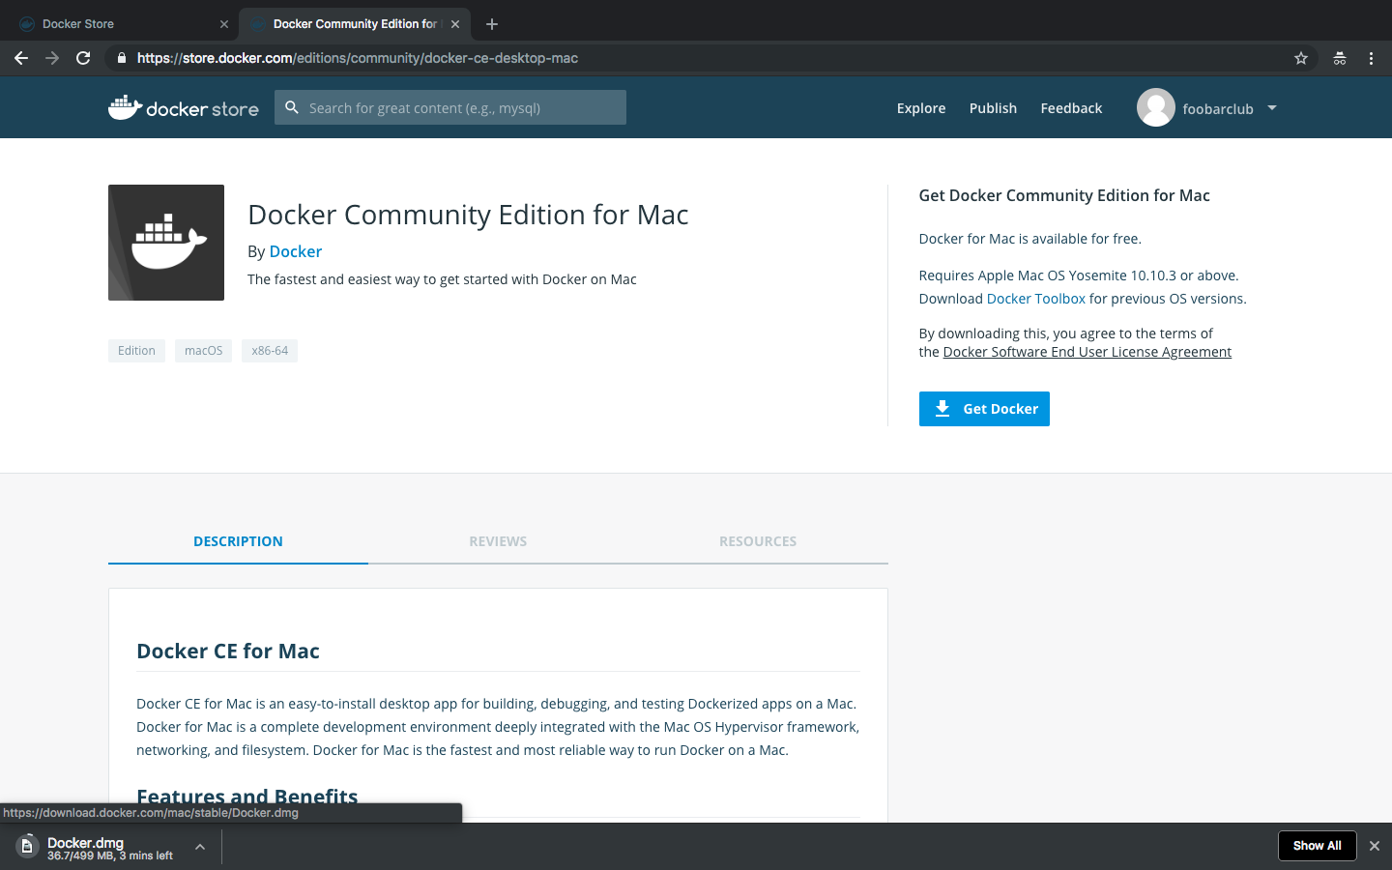Reload the page with refresh icon
Image resolution: width=1392 pixels, height=870 pixels.
tap(83, 58)
